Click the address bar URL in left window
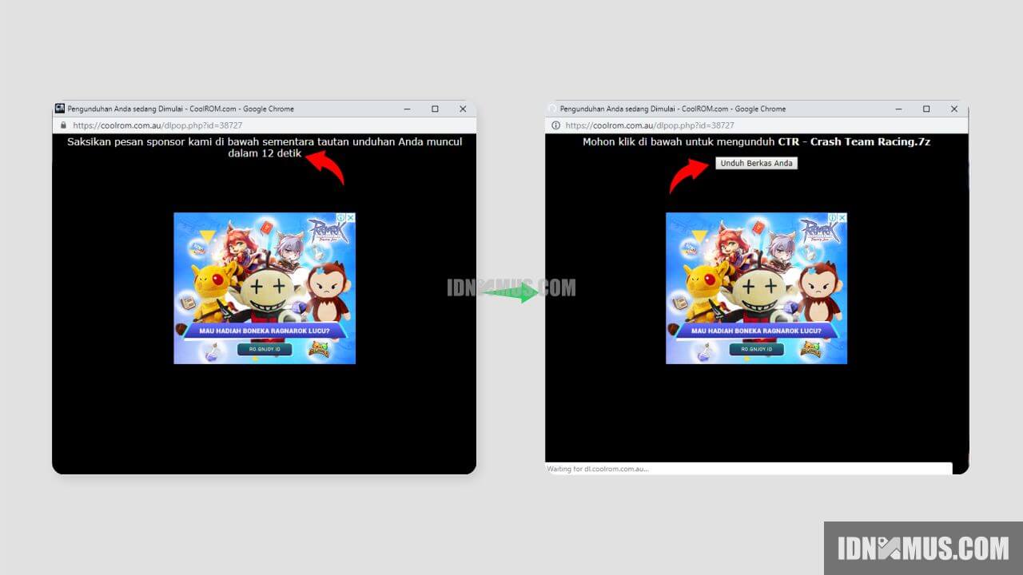This screenshot has height=575, width=1023. 157,125
